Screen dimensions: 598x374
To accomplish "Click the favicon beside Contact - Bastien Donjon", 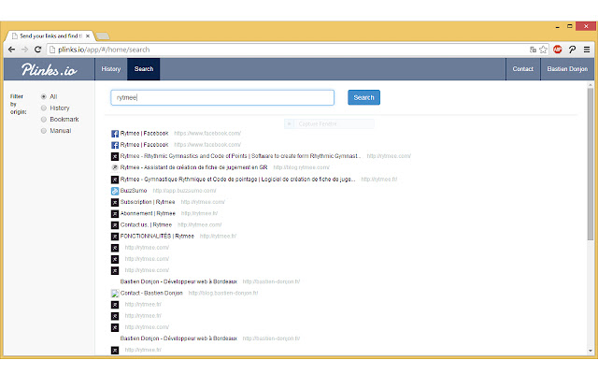I will (115, 294).
